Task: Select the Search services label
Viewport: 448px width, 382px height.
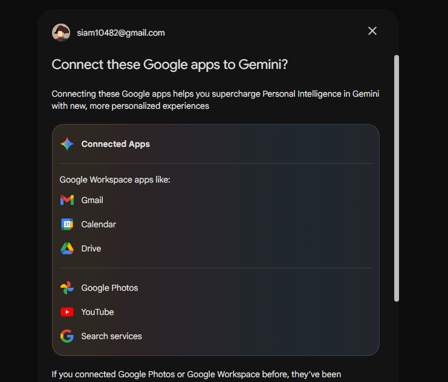Action: (111, 336)
